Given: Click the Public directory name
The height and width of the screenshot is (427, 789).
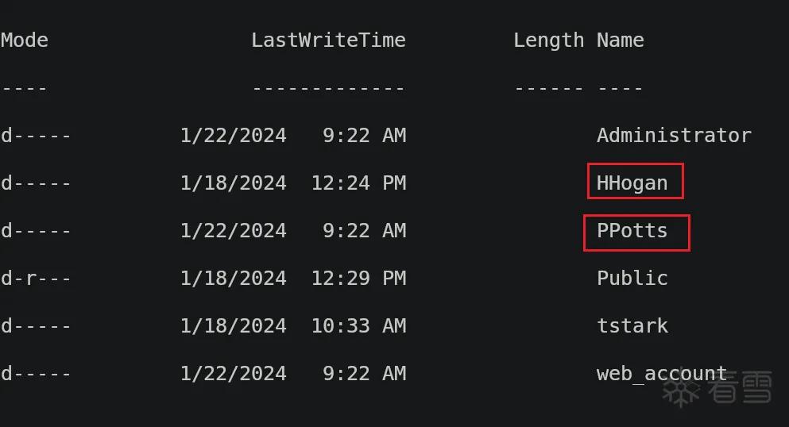Looking at the screenshot, I should (632, 278).
